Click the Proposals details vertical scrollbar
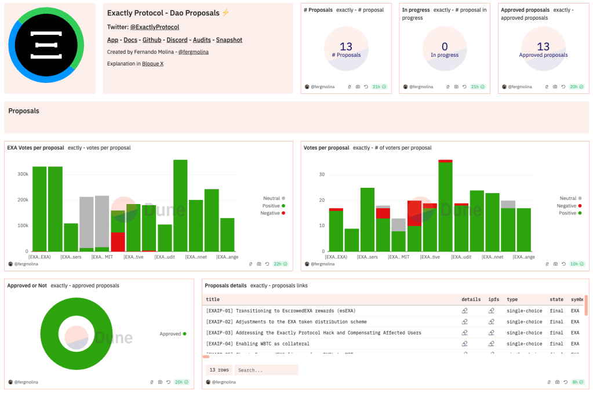Image resolution: width=593 pixels, height=393 pixels. click(x=586, y=305)
